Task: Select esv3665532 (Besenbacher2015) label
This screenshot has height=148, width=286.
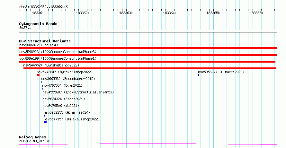Action: click(68, 79)
